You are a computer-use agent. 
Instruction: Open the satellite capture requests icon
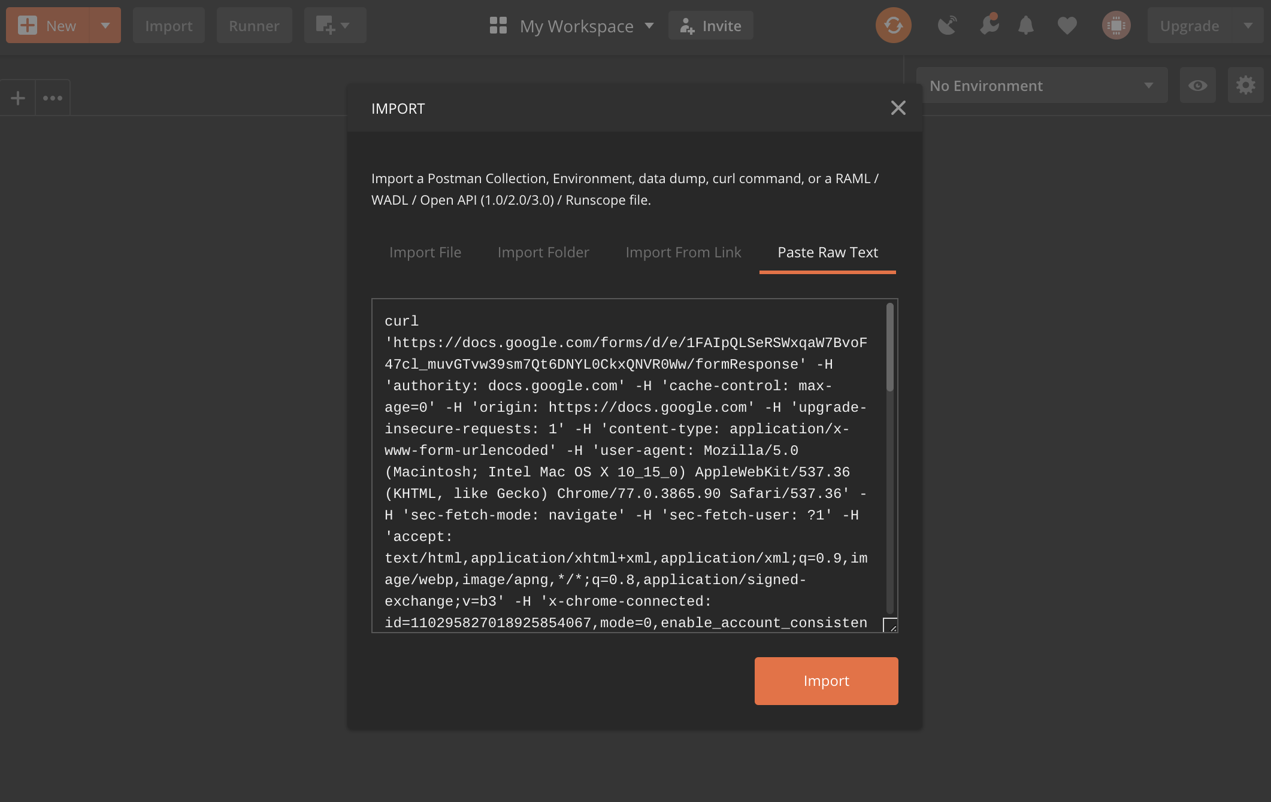[947, 25]
